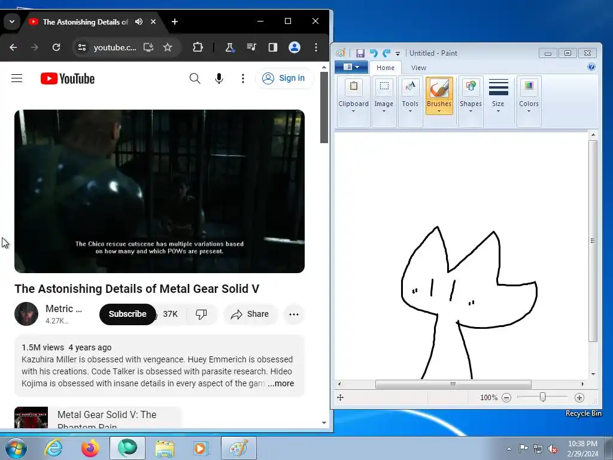Go back in Chrome
This screenshot has height=460, width=613.
(13, 47)
